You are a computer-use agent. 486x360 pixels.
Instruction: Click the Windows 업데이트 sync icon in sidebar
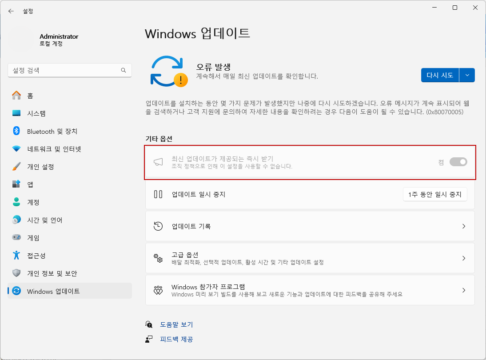tap(16, 291)
